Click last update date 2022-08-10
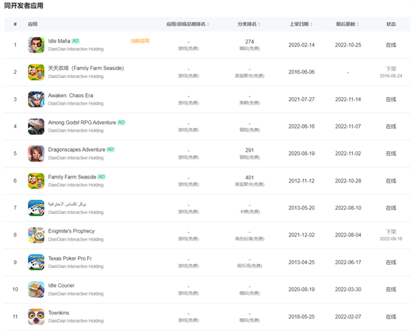This screenshot has width=411, height=331. (x=348, y=208)
